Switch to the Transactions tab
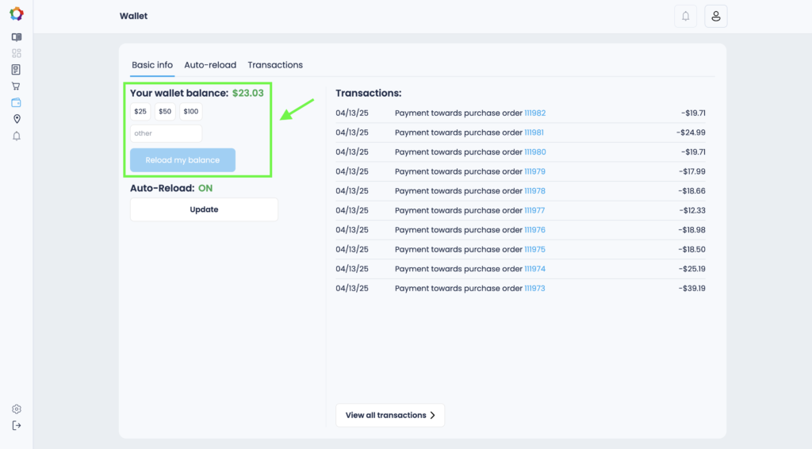This screenshot has width=812, height=449. [x=275, y=65]
